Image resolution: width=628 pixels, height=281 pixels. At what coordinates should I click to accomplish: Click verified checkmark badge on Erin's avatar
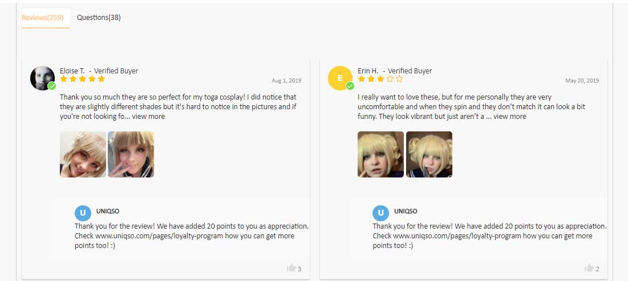pyautogui.click(x=350, y=86)
